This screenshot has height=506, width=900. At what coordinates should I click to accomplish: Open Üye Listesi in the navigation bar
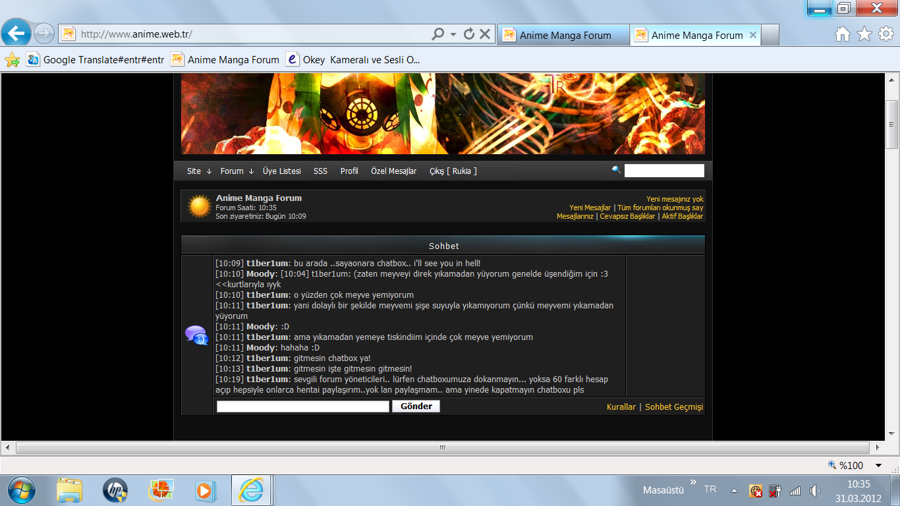coord(282,171)
